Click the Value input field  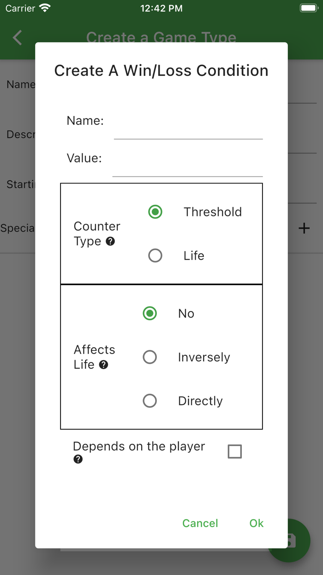(x=187, y=170)
